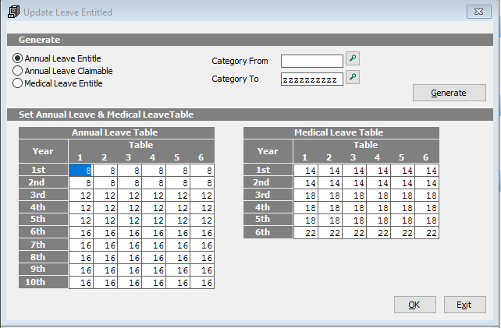Click the Exit button
The width and height of the screenshot is (501, 328).
tap(465, 305)
